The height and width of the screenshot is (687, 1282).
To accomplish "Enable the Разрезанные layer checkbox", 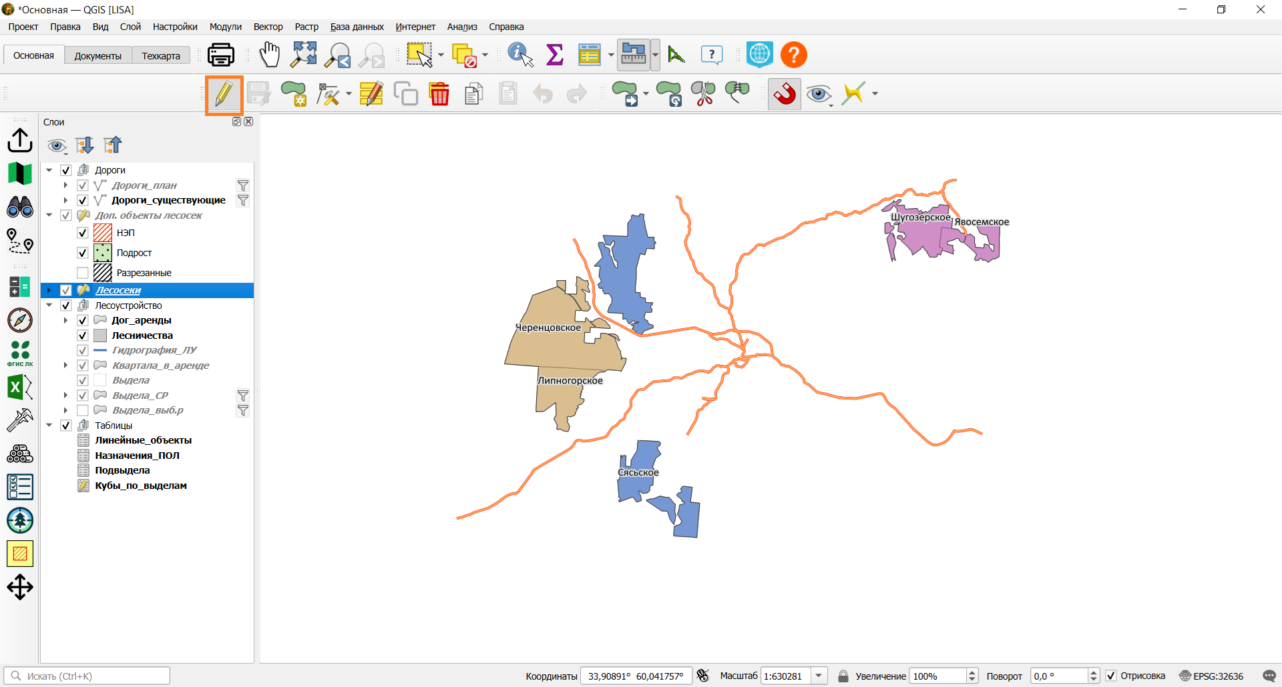I will (x=83, y=273).
